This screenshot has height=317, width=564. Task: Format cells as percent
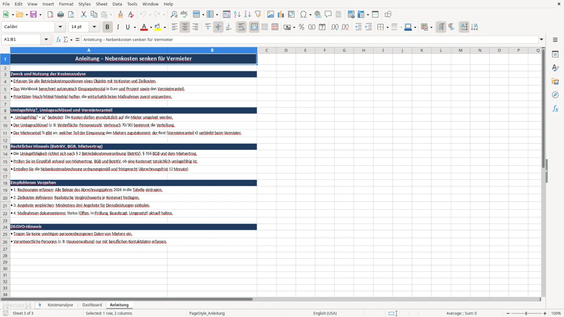point(301,27)
